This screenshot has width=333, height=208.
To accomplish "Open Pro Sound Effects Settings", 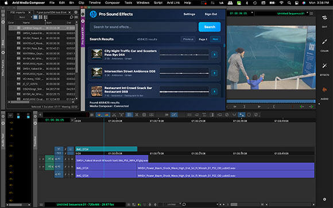I will [189, 14].
